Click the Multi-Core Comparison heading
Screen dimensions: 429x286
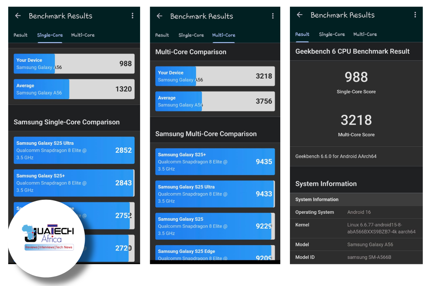[x=191, y=52]
